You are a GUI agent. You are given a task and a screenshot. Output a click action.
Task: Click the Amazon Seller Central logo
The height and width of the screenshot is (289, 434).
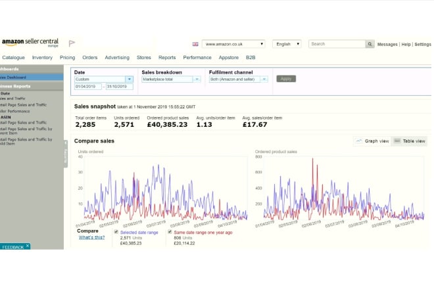30,43
